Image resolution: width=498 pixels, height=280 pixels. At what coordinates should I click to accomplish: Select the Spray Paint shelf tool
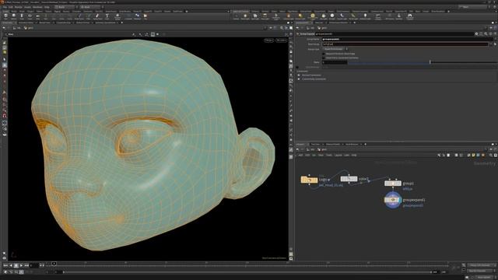(97, 16)
